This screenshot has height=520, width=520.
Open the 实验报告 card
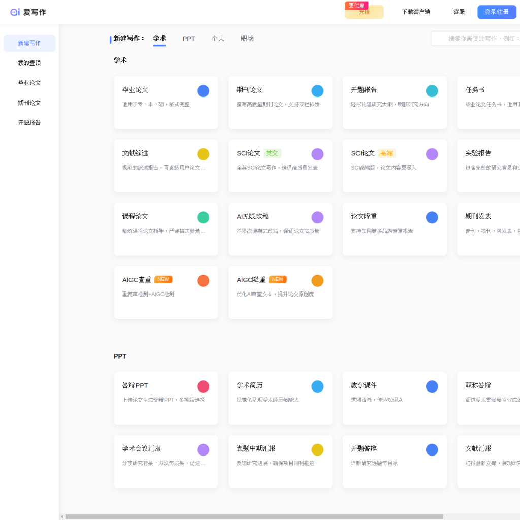pos(489,166)
